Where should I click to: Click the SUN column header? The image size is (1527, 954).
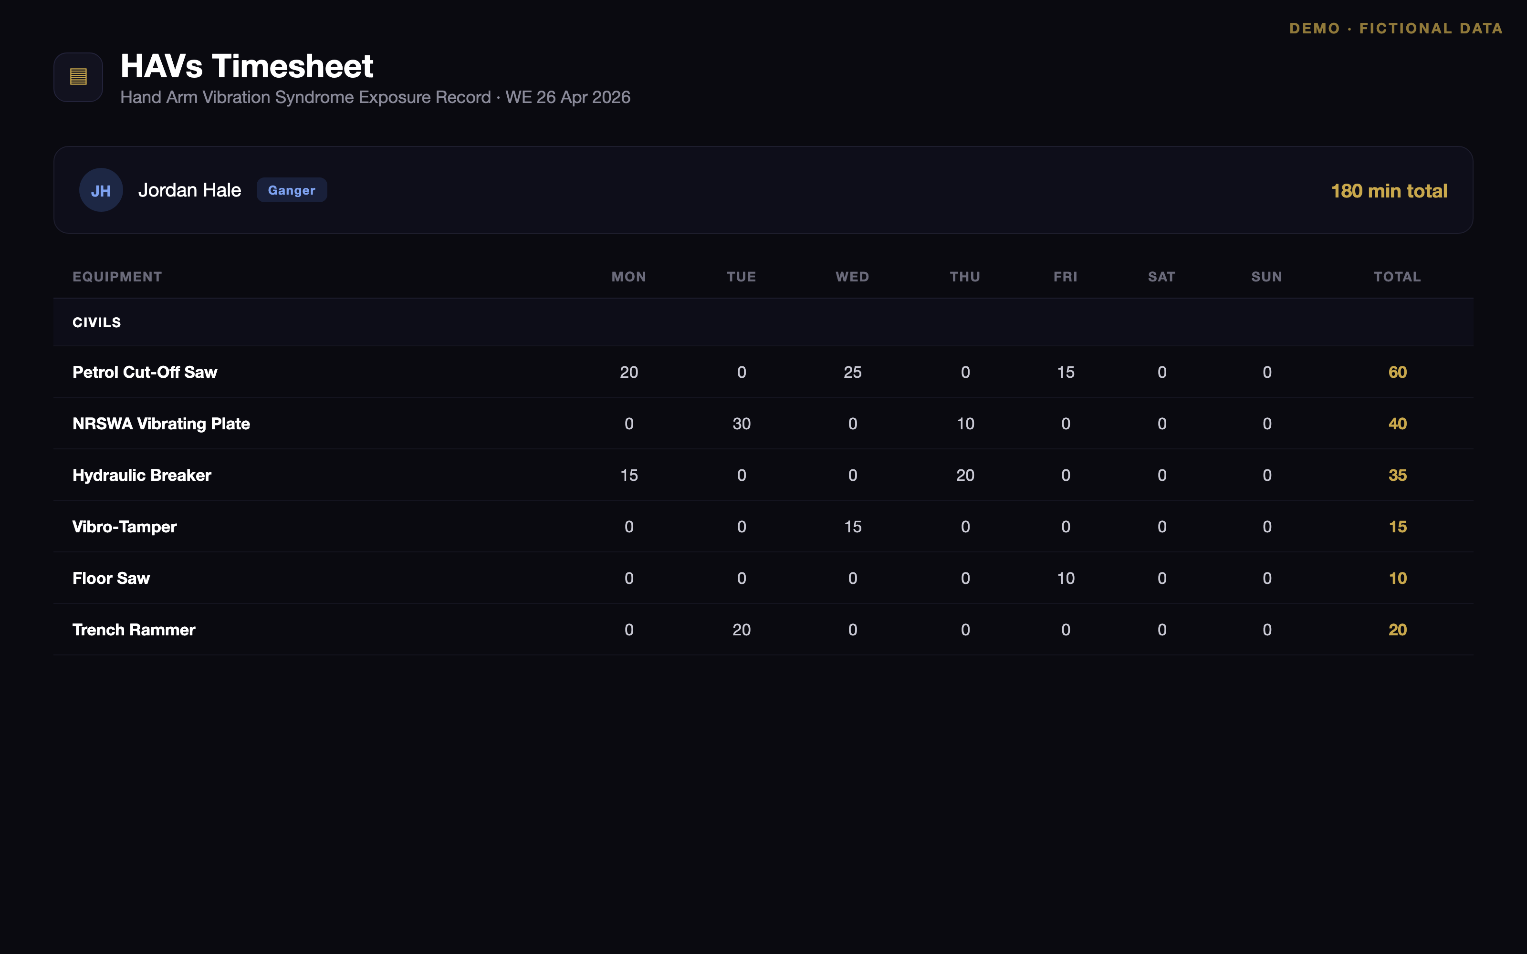1267,276
